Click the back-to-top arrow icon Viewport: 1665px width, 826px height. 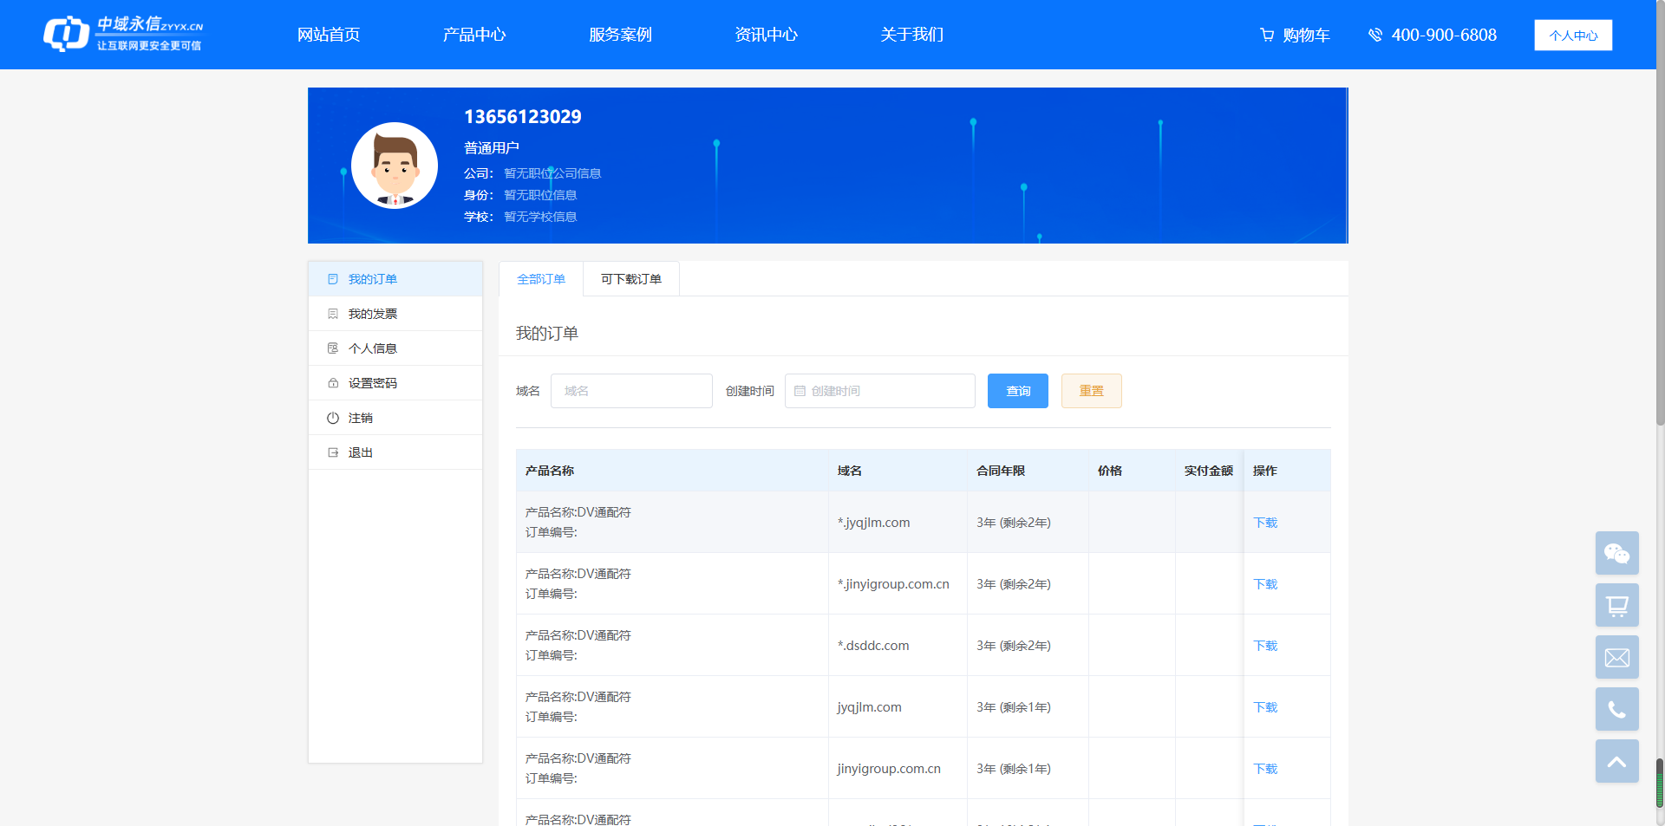1616,761
